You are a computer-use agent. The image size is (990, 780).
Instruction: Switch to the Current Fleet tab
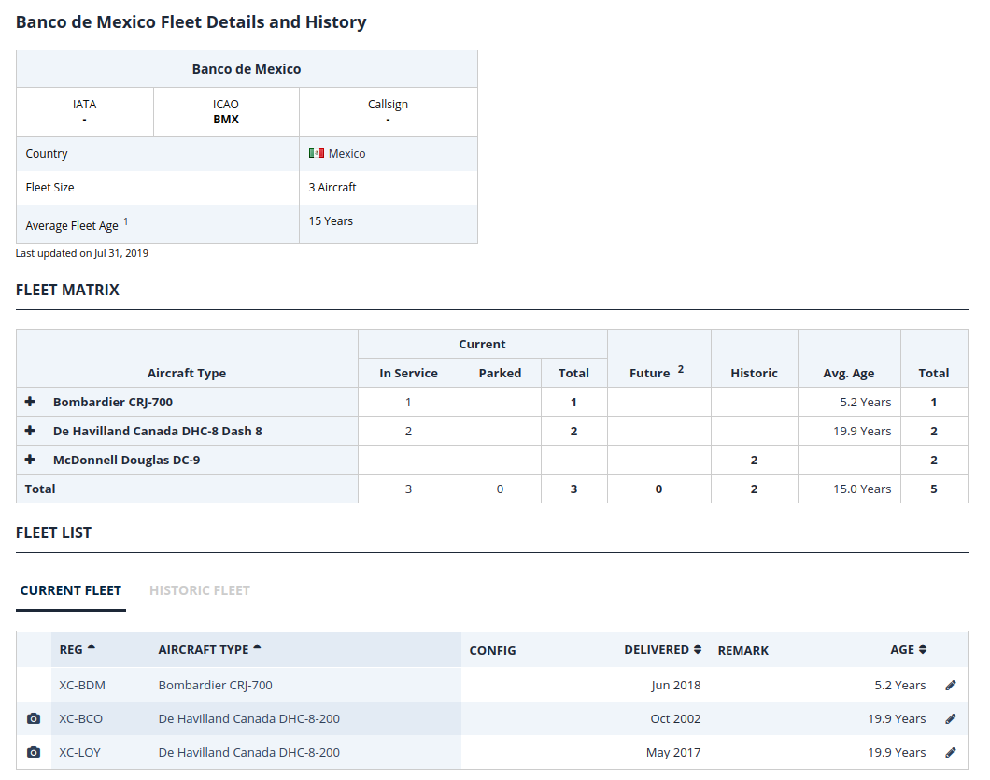click(x=71, y=590)
